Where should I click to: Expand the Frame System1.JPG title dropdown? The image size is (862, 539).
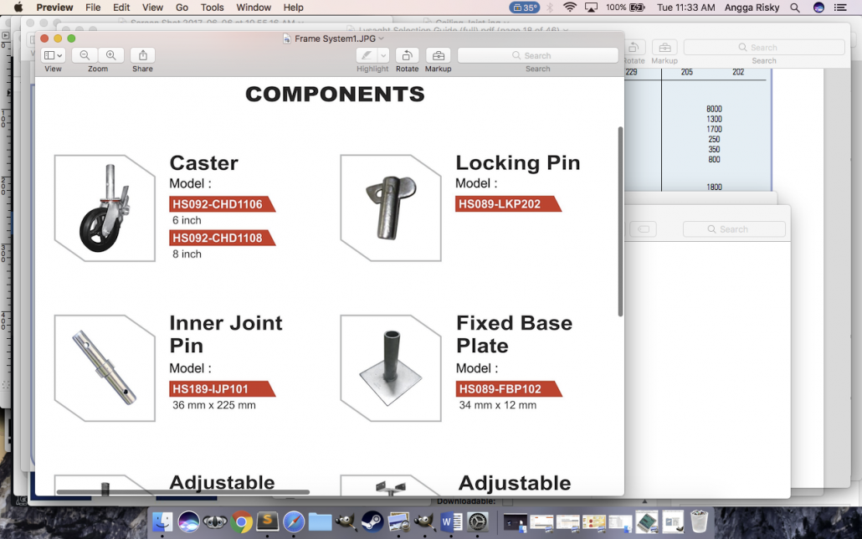382,38
